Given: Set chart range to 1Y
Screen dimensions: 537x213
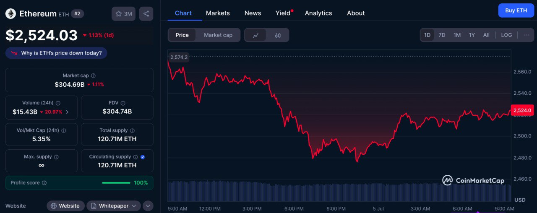Looking at the screenshot, I should point(472,35).
